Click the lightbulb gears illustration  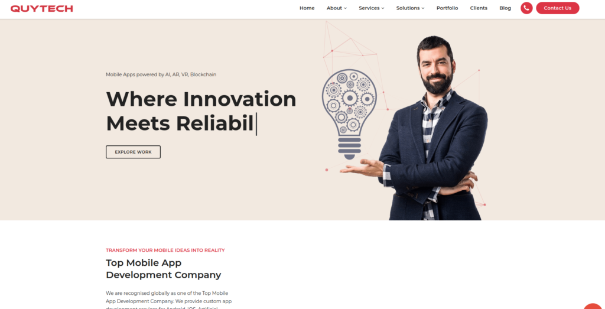tap(349, 114)
